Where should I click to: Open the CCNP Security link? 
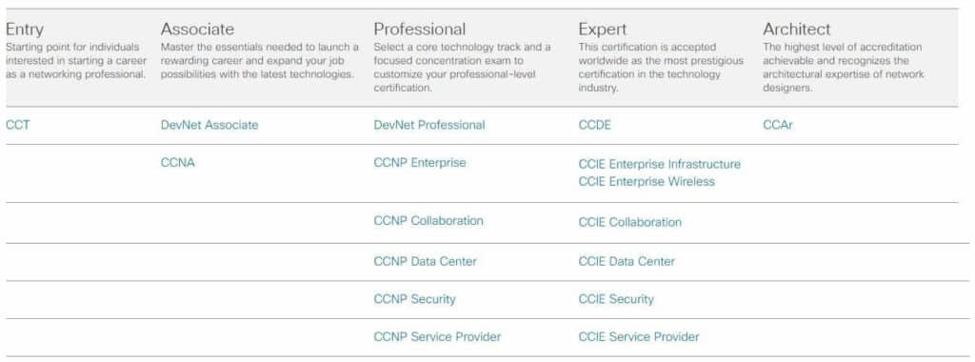(x=415, y=299)
